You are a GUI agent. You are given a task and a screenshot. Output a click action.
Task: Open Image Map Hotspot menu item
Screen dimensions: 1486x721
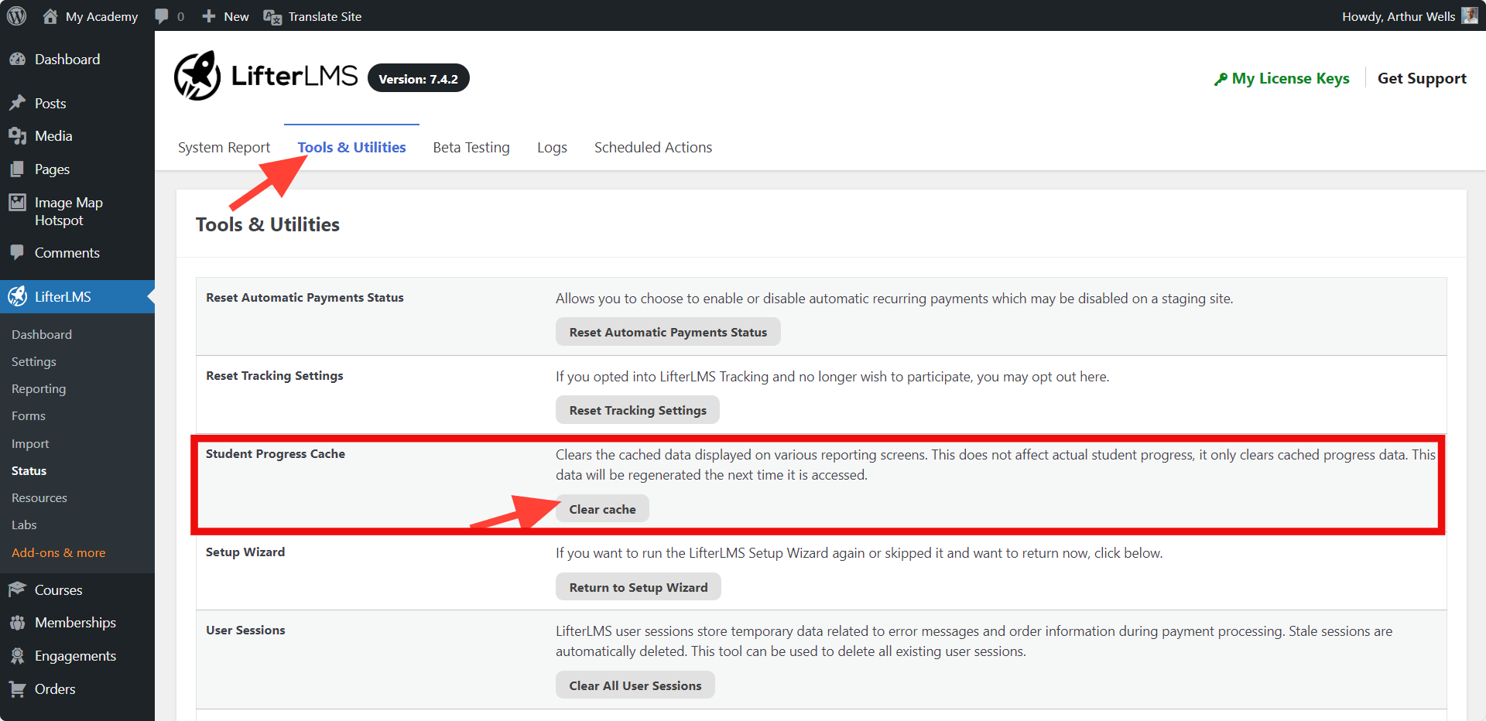[x=69, y=211]
